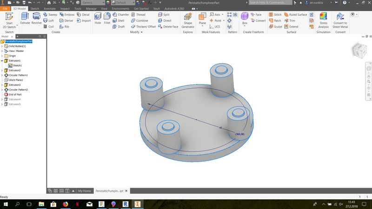The height and width of the screenshot is (209, 372).
Task: Select the Split tool
Action: 164,15
